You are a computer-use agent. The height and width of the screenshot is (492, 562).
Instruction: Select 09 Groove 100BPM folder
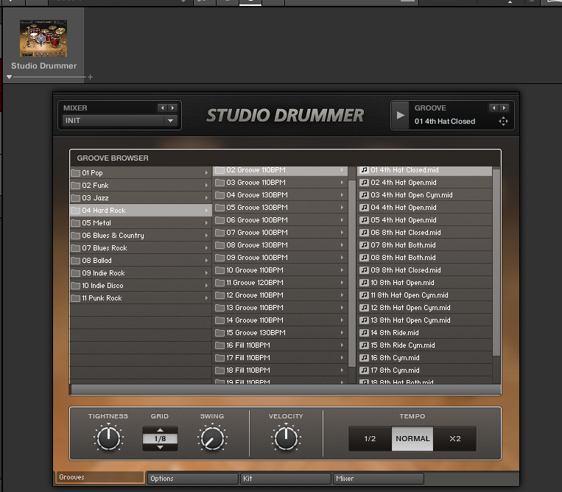(x=281, y=258)
